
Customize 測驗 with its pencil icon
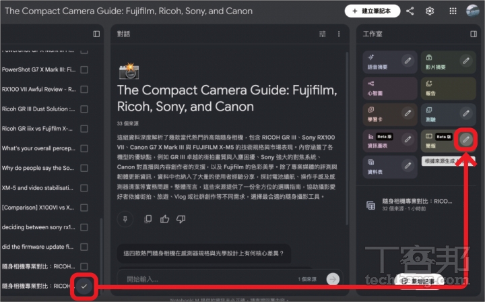[466, 113]
